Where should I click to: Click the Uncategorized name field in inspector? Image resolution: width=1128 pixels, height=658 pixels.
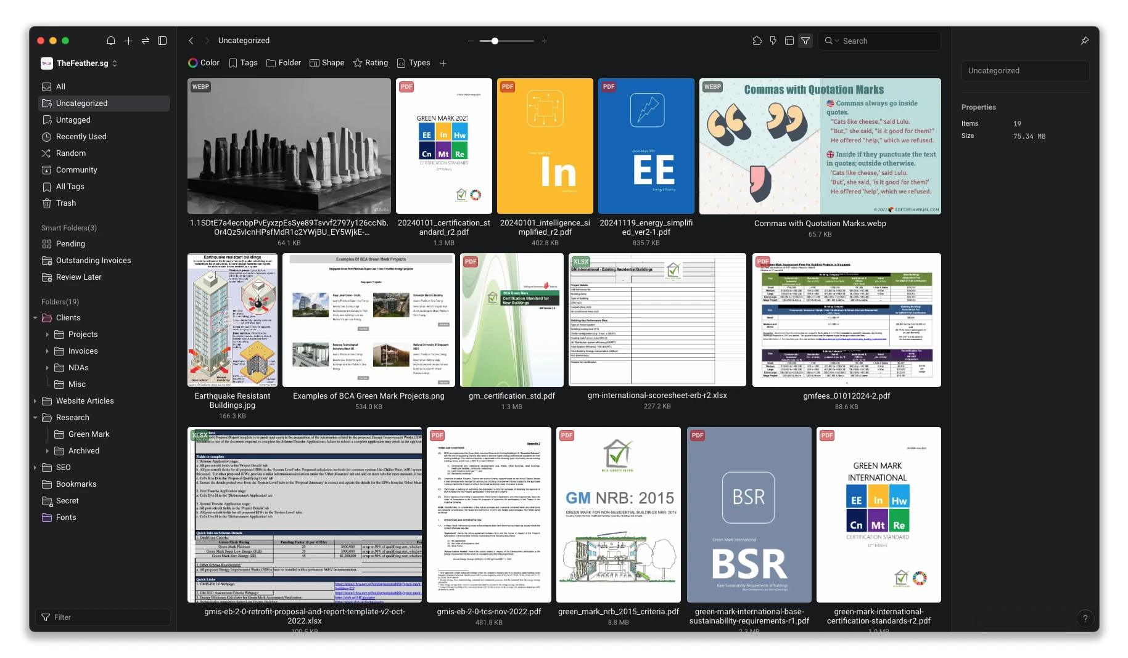[1025, 71]
